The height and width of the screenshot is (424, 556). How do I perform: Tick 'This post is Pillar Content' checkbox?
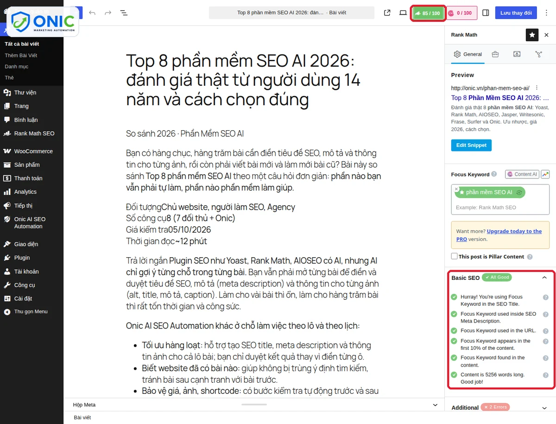tap(455, 256)
